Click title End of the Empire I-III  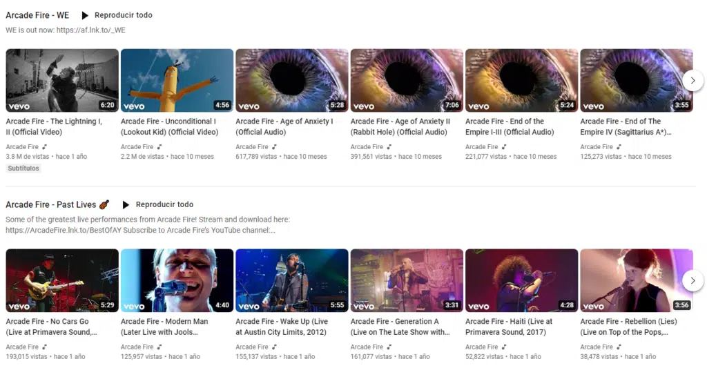click(x=510, y=127)
